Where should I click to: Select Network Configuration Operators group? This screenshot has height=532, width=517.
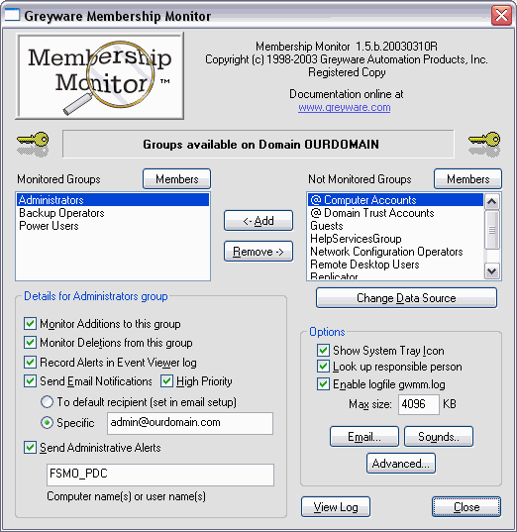[x=395, y=252]
